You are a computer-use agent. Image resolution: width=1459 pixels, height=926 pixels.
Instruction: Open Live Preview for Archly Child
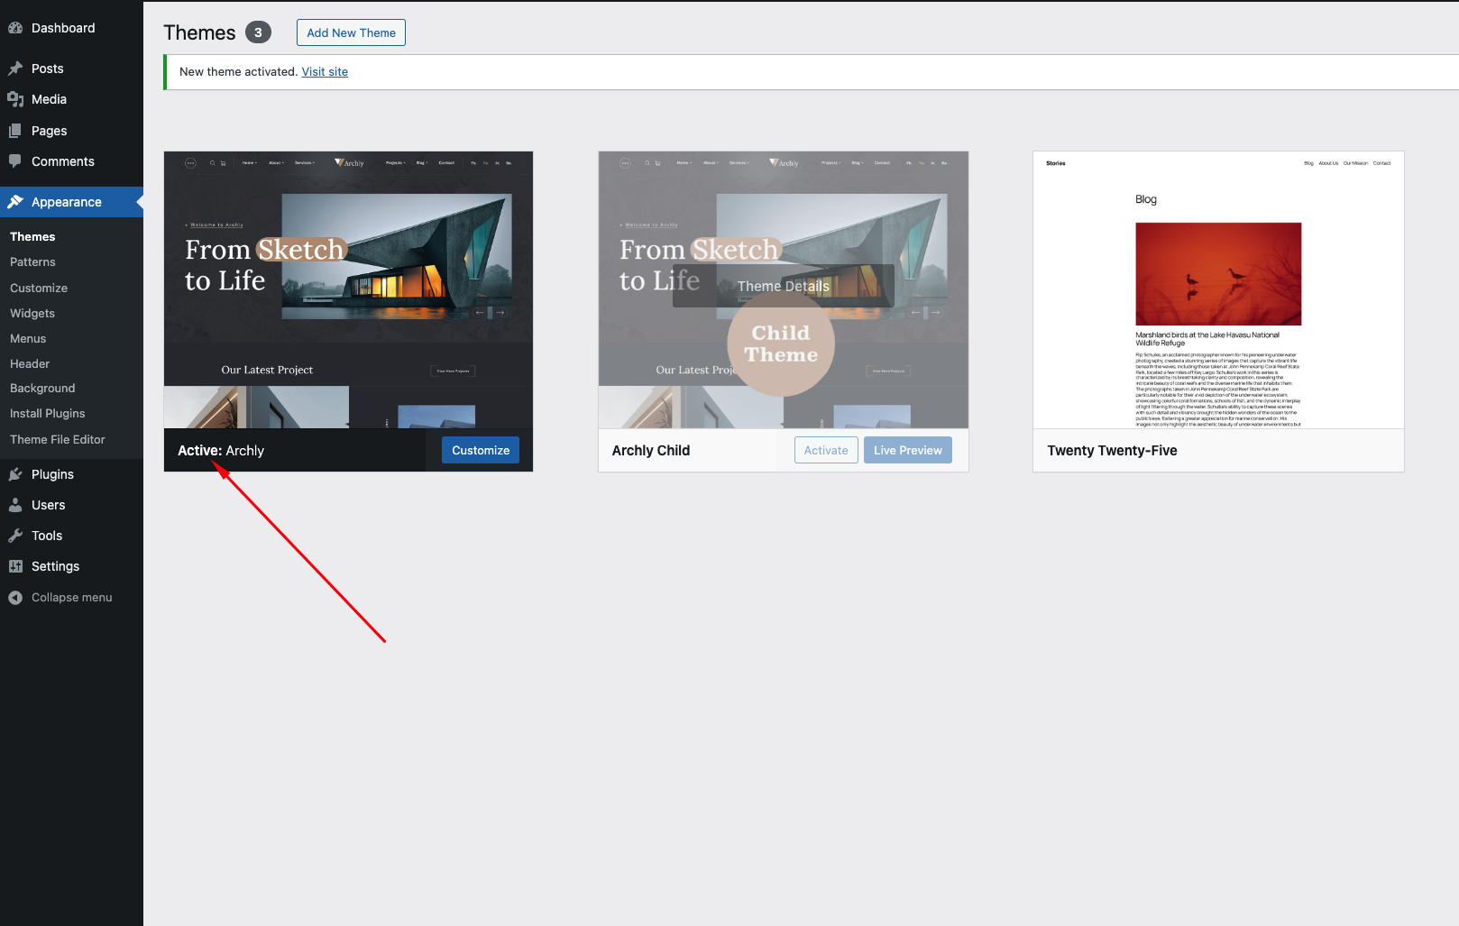point(908,450)
